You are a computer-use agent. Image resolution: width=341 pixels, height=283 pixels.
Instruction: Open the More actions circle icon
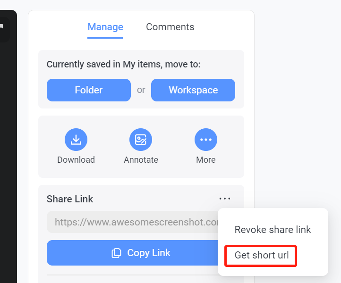(206, 140)
